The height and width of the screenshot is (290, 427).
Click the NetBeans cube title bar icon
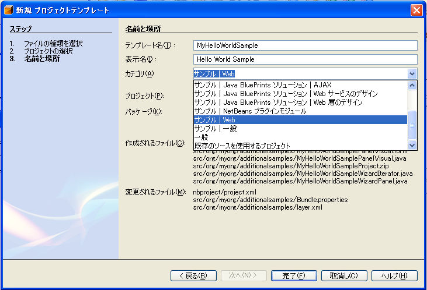coord(9,10)
